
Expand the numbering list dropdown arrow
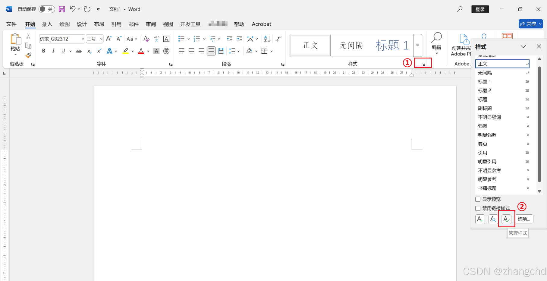(x=204, y=39)
